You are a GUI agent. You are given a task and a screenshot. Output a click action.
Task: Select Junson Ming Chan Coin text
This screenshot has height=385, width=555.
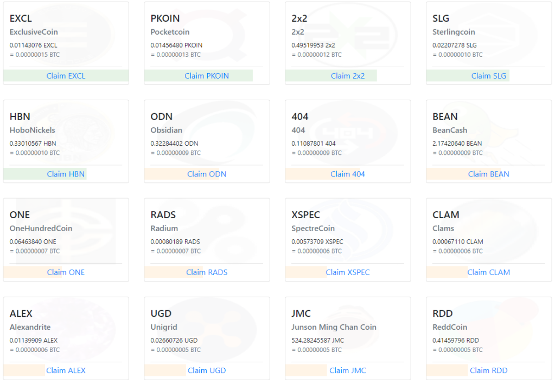pos(334,327)
